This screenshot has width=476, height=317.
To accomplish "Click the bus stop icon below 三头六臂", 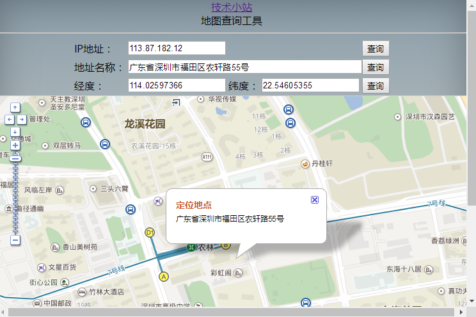I will [x=131, y=209].
